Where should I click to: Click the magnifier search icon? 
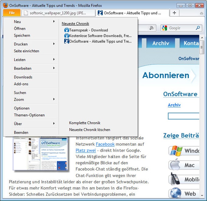tap(198, 28)
